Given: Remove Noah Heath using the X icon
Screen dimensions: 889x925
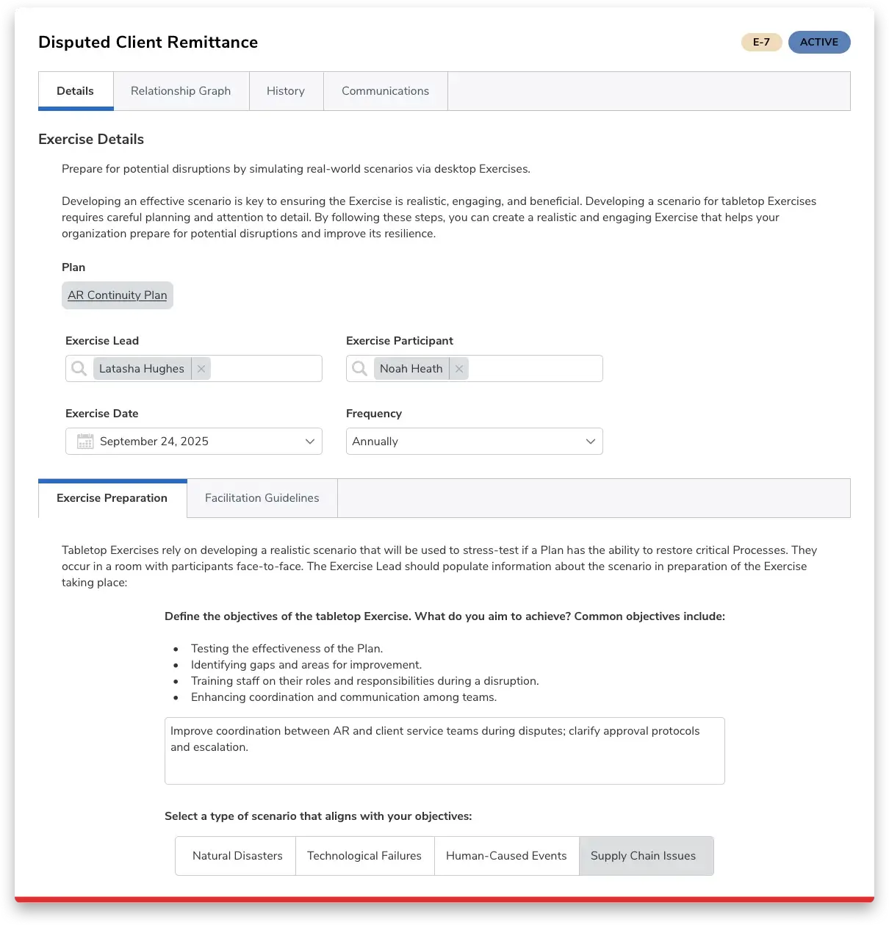Looking at the screenshot, I should pyautogui.click(x=458, y=368).
